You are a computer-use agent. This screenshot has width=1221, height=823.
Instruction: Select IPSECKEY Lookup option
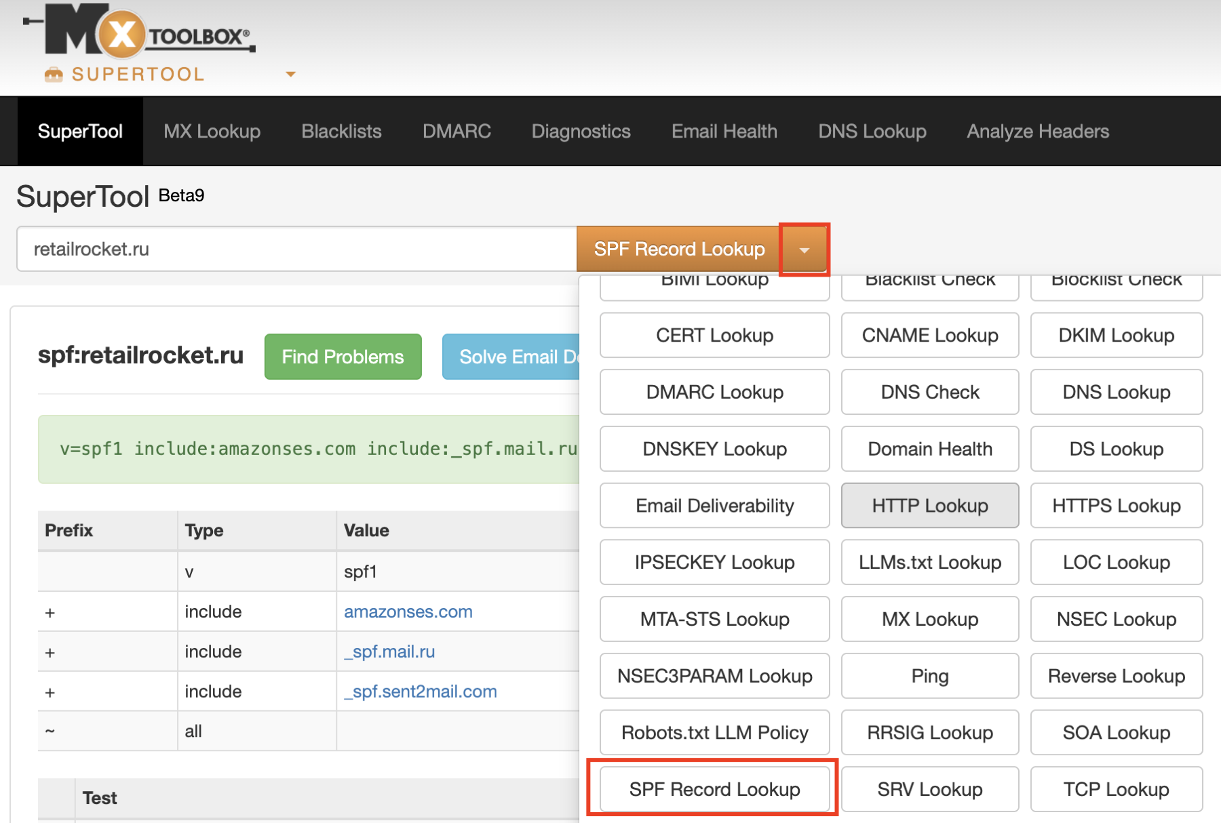[x=714, y=562]
